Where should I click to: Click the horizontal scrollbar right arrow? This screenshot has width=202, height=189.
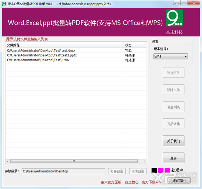(144, 161)
